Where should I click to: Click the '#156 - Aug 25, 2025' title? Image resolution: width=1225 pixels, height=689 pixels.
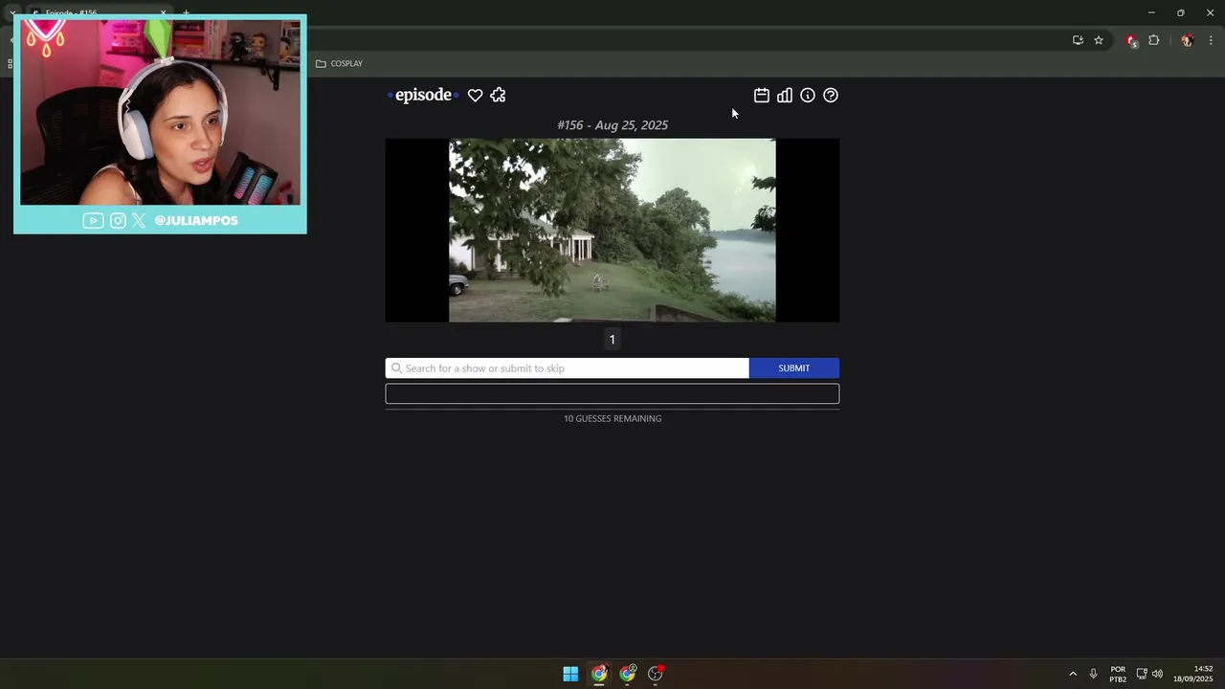tap(612, 125)
